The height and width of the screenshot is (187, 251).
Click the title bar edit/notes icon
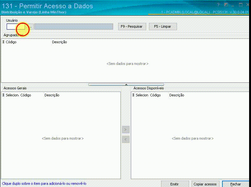(x=226, y=5)
